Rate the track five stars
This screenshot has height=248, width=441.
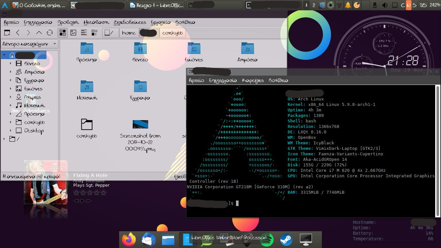click(x=103, y=192)
